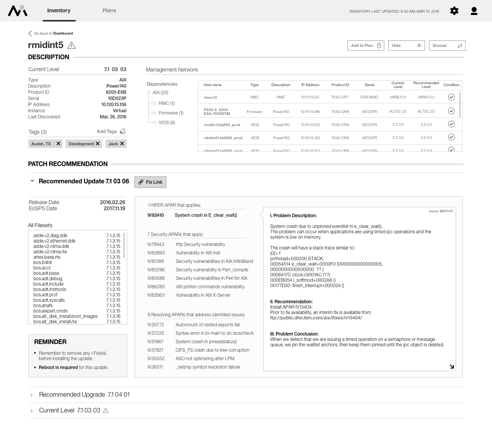Select security APAR IV79943 tftp vulnerability
The width and height of the screenshot is (492, 442).
coord(186,244)
